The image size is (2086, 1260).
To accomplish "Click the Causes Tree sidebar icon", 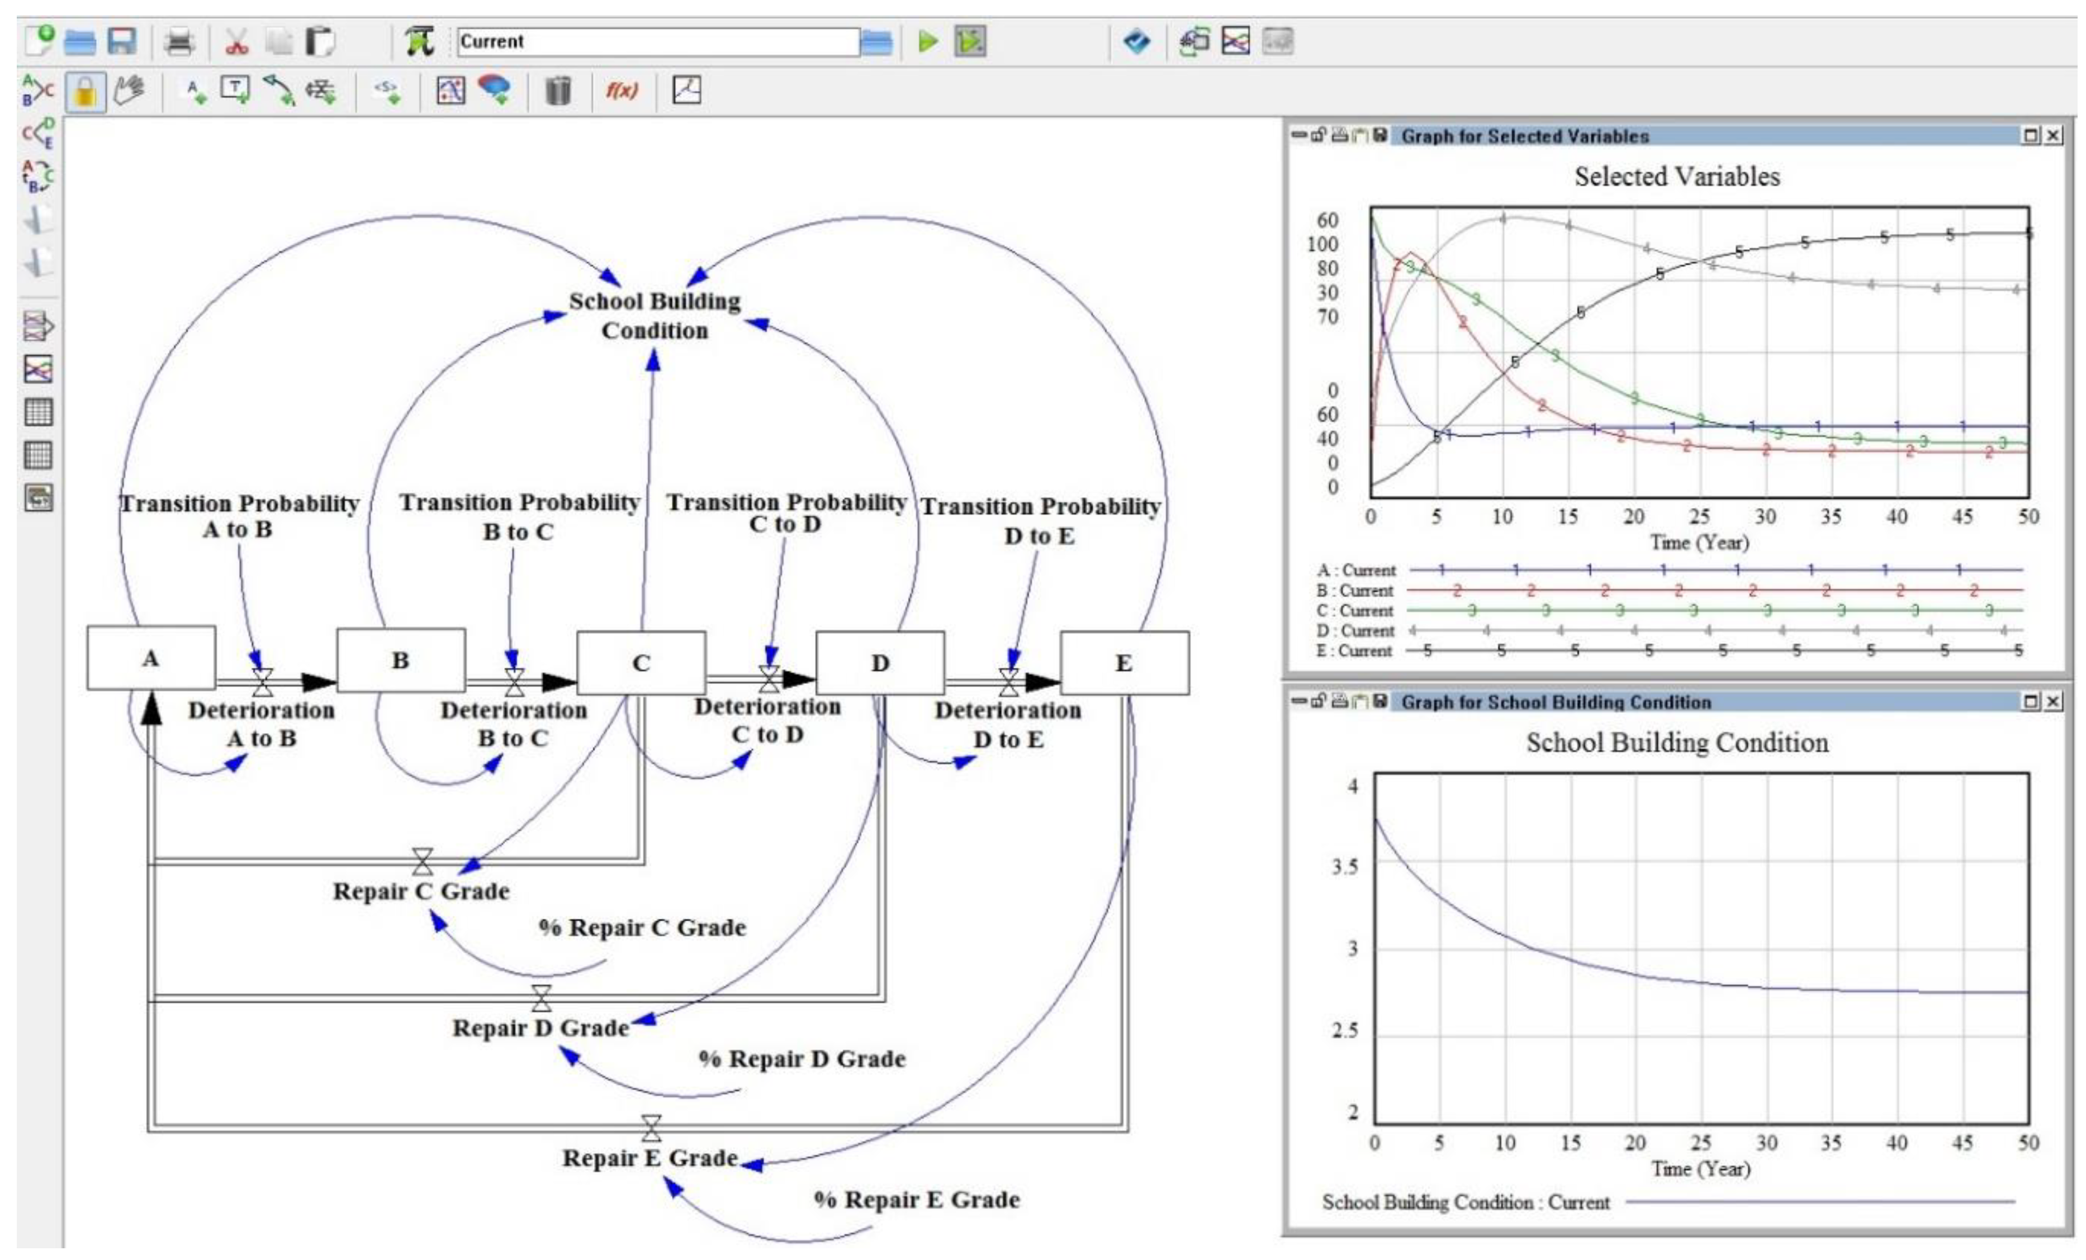I will pyautogui.click(x=37, y=89).
